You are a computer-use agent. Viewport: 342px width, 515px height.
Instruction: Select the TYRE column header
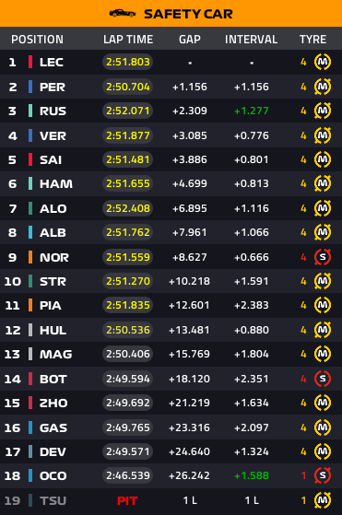click(x=313, y=39)
